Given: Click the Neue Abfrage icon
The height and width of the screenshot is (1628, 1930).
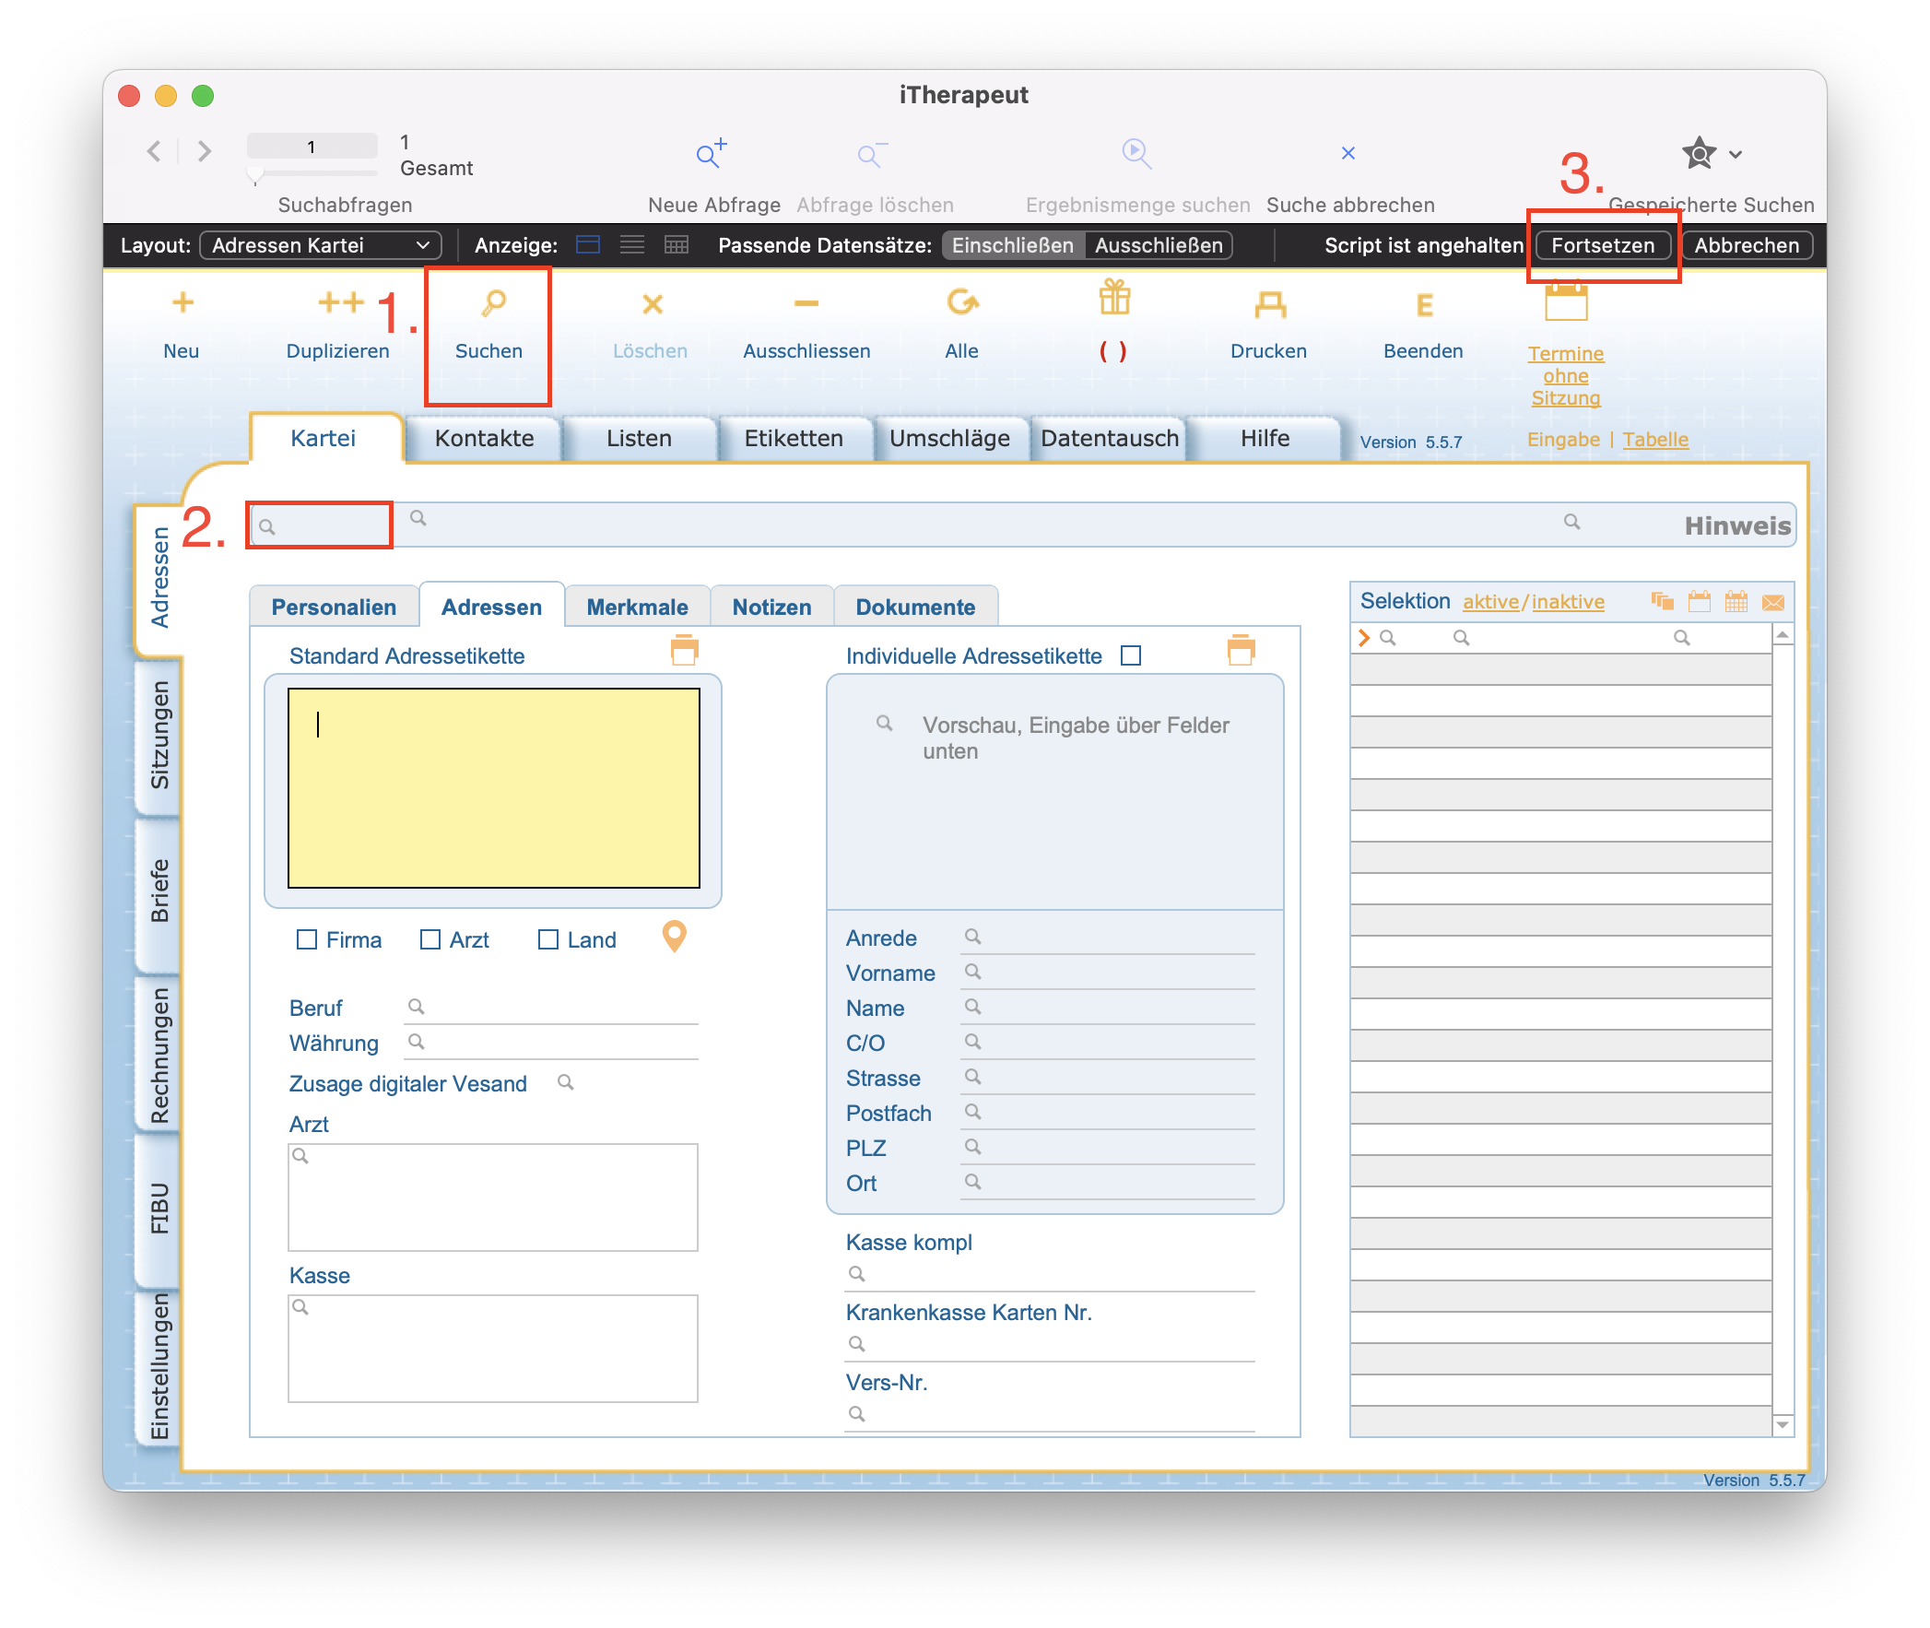Looking at the screenshot, I should [712, 153].
